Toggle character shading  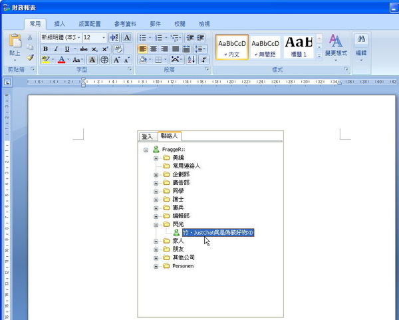point(92,60)
